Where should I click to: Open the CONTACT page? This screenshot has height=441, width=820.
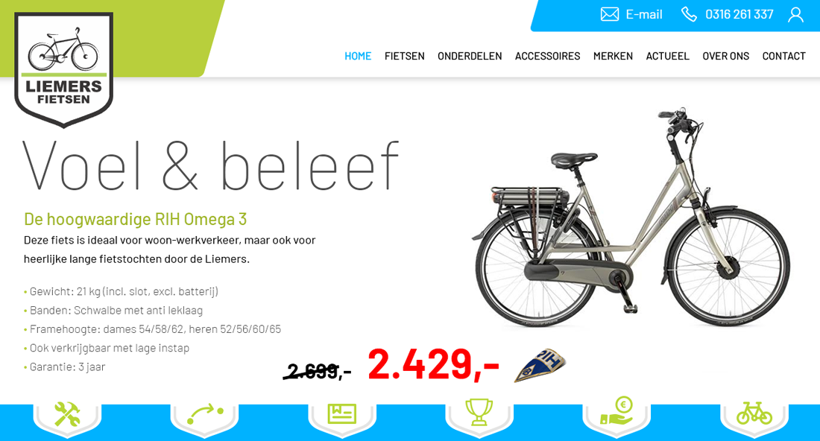click(783, 56)
